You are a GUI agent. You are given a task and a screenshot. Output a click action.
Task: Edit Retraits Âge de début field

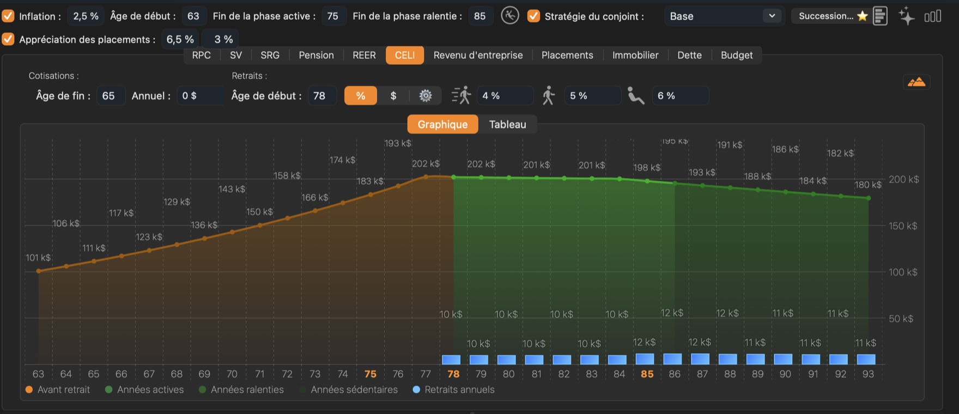click(322, 96)
